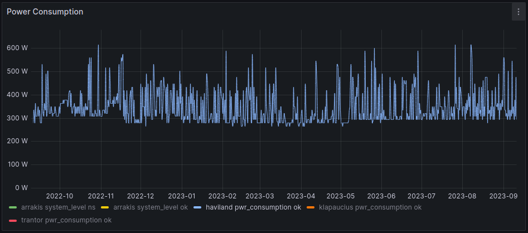Click the 2023-05 x-axis time label
Screen dimensions: 528x233
[x=341, y=196]
